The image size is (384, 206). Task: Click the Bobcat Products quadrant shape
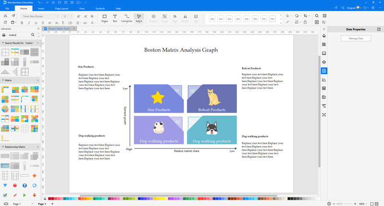(x=212, y=99)
